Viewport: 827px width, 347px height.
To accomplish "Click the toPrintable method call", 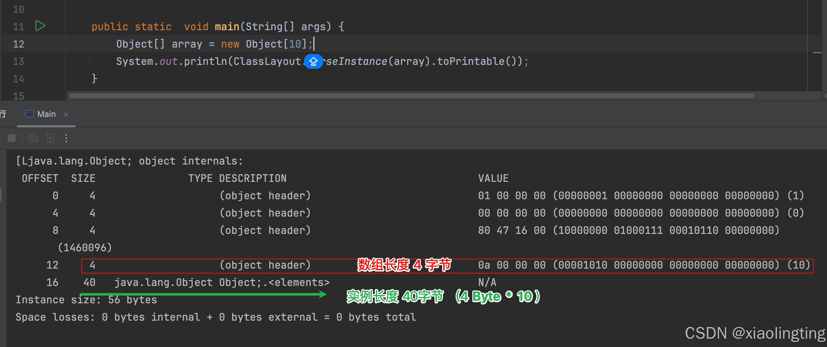I will (471, 61).
